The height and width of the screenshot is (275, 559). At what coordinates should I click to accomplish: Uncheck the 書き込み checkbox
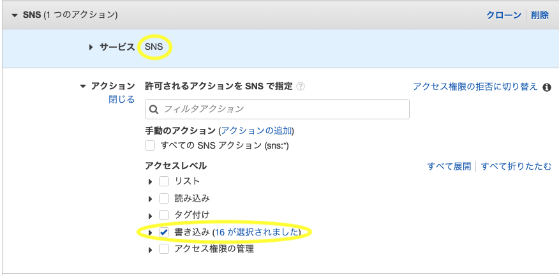tap(163, 232)
